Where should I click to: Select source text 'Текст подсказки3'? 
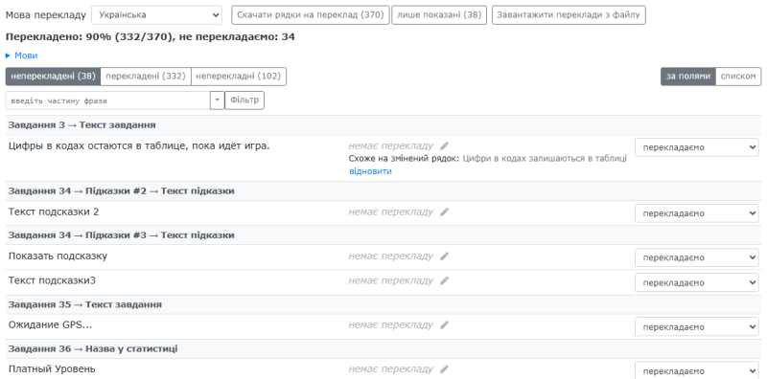point(53,280)
